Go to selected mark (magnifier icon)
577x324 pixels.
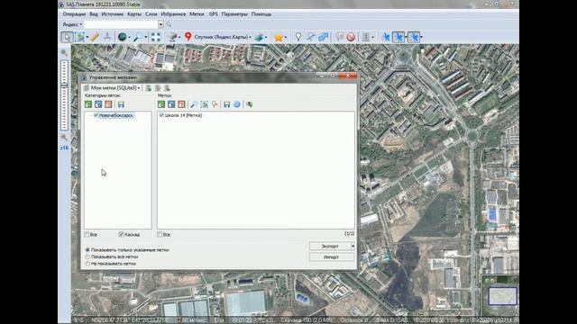[194, 104]
